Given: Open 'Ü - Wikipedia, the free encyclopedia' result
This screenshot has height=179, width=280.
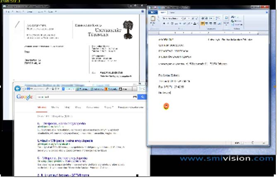Looking at the screenshot, I should (x=62, y=158).
